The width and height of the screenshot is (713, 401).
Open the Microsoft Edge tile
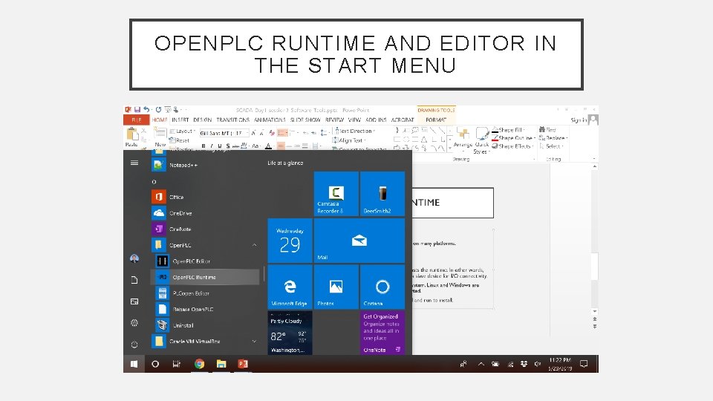(290, 287)
